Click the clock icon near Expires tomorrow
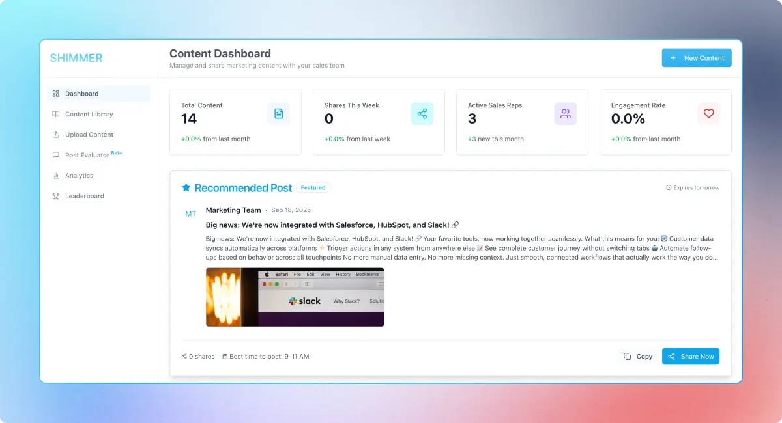Screen dimensions: 782x423 coord(670,187)
